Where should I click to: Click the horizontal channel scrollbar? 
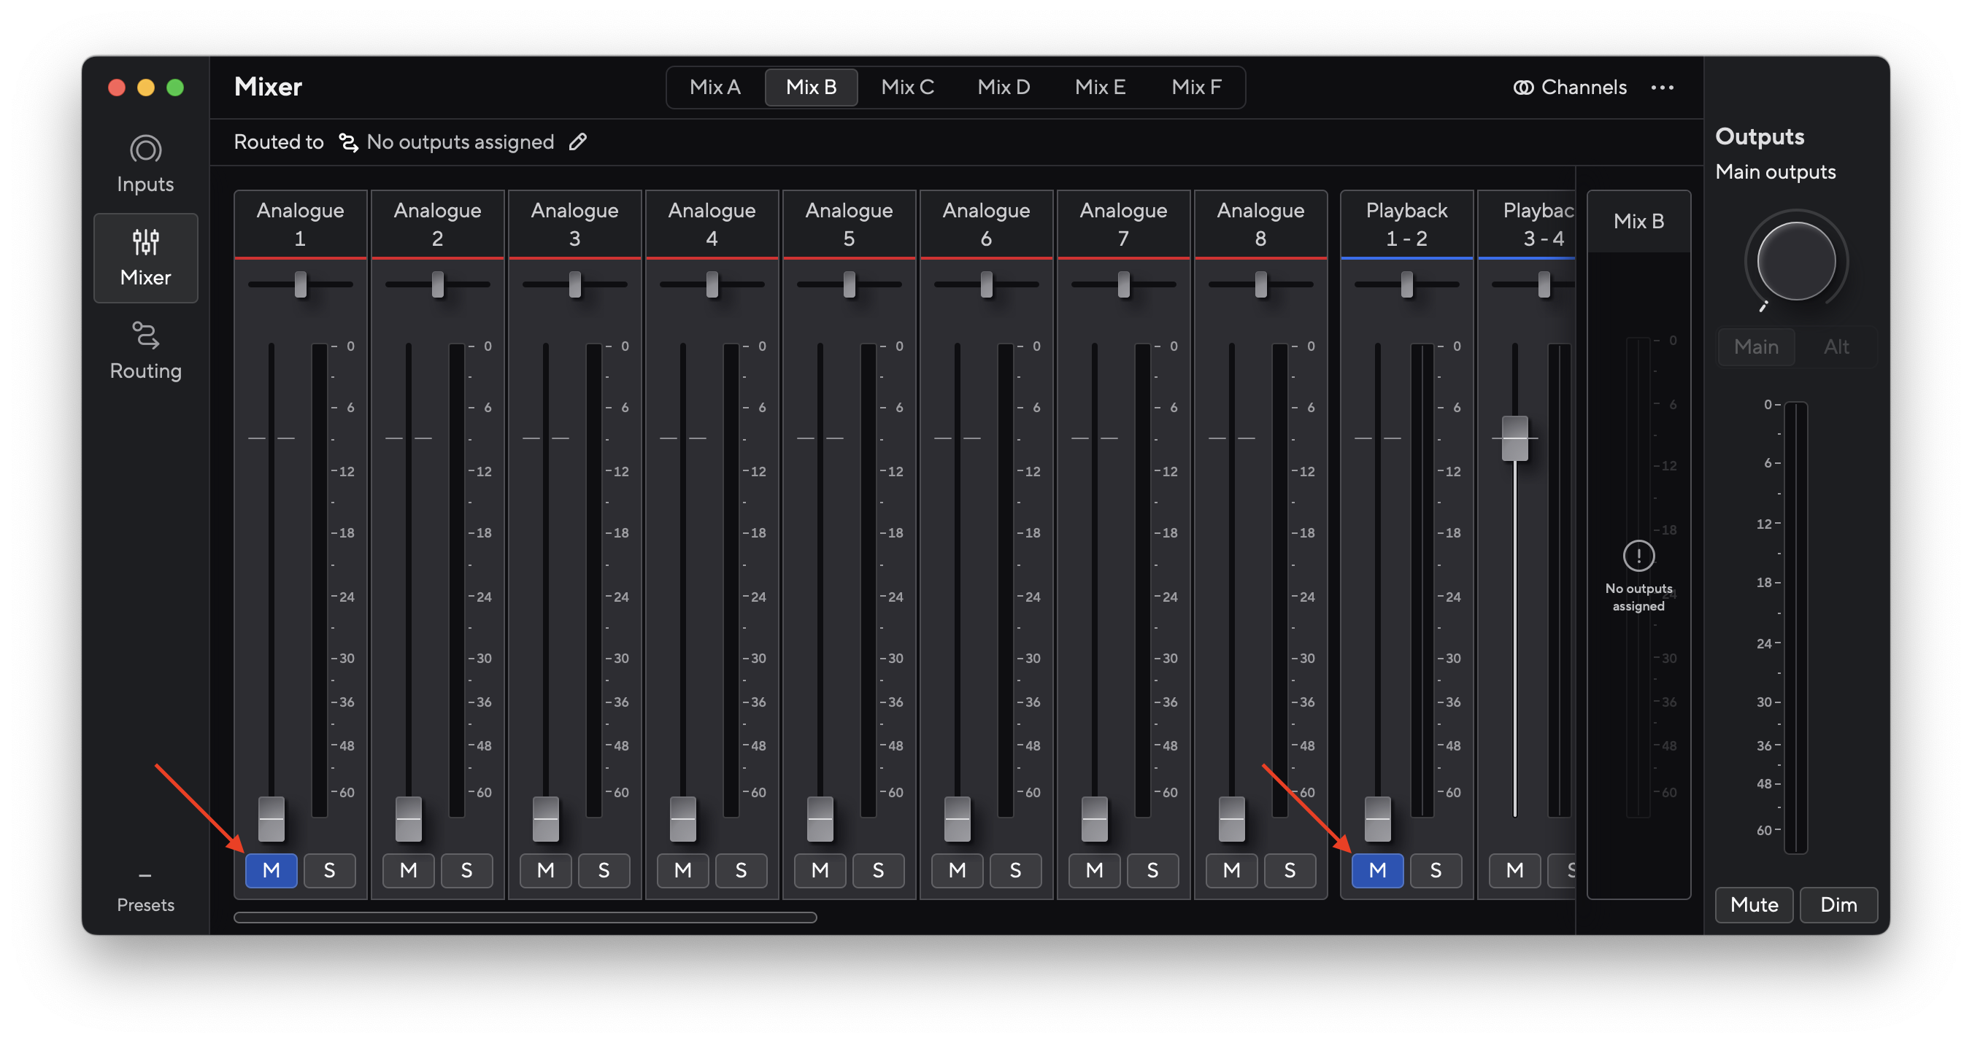tap(525, 917)
